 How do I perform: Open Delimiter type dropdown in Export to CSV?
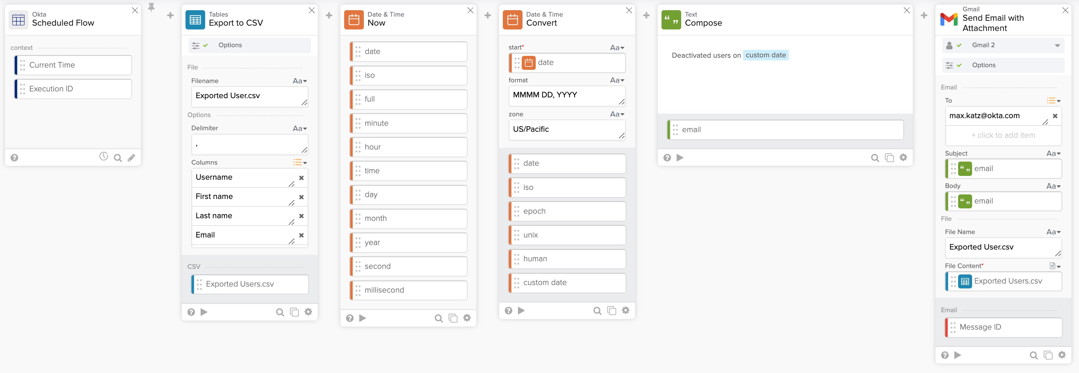coord(300,128)
